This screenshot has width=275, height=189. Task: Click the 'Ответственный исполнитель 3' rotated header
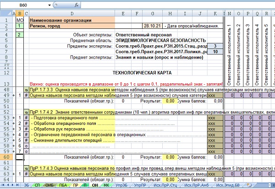pyautogui.click(x=248, y=55)
